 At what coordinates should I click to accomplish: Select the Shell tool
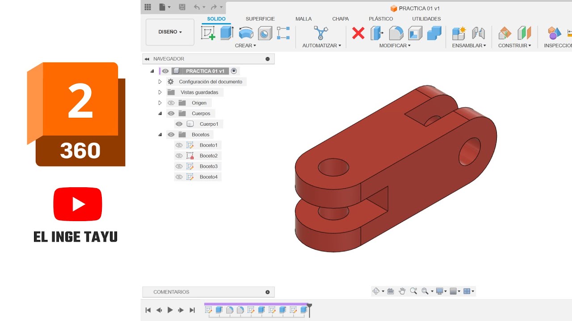click(x=415, y=33)
